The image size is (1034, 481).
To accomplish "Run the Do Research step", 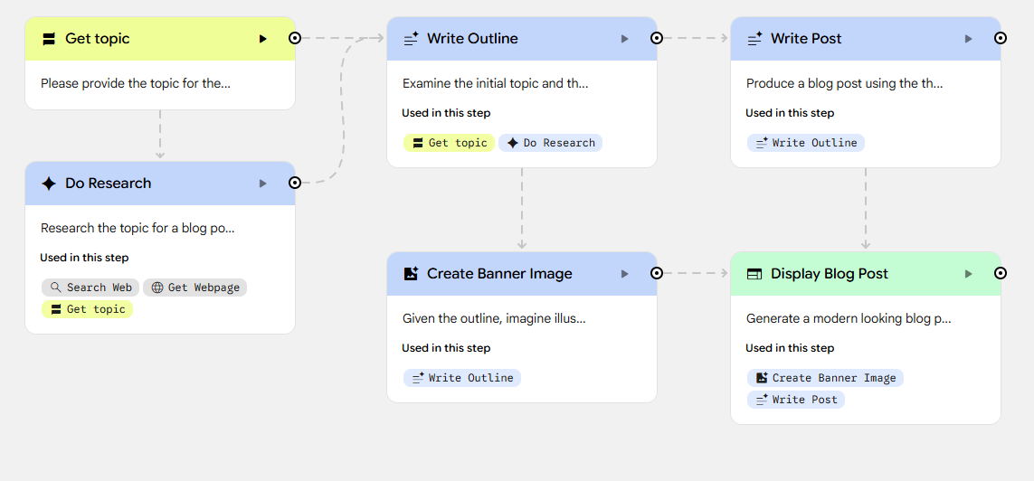I will point(262,184).
